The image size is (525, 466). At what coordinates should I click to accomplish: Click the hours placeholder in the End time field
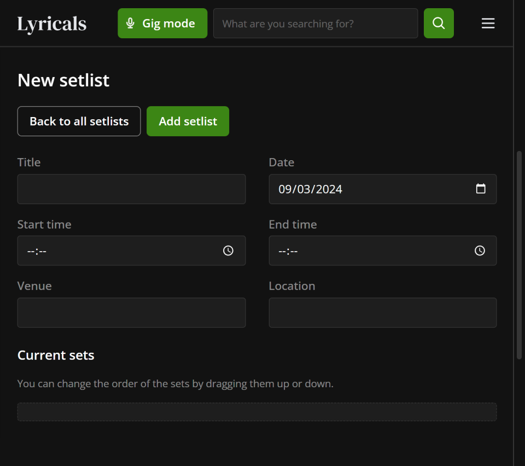282,251
